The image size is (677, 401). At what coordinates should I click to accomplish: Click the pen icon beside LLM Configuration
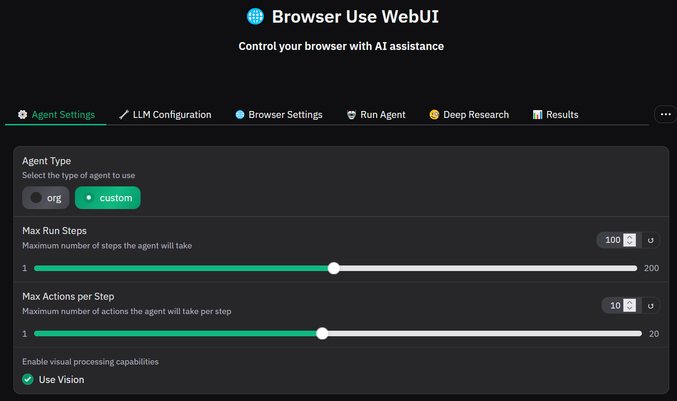tap(123, 114)
